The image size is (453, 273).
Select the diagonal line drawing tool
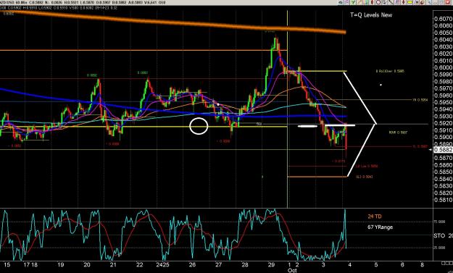tap(391, 2)
